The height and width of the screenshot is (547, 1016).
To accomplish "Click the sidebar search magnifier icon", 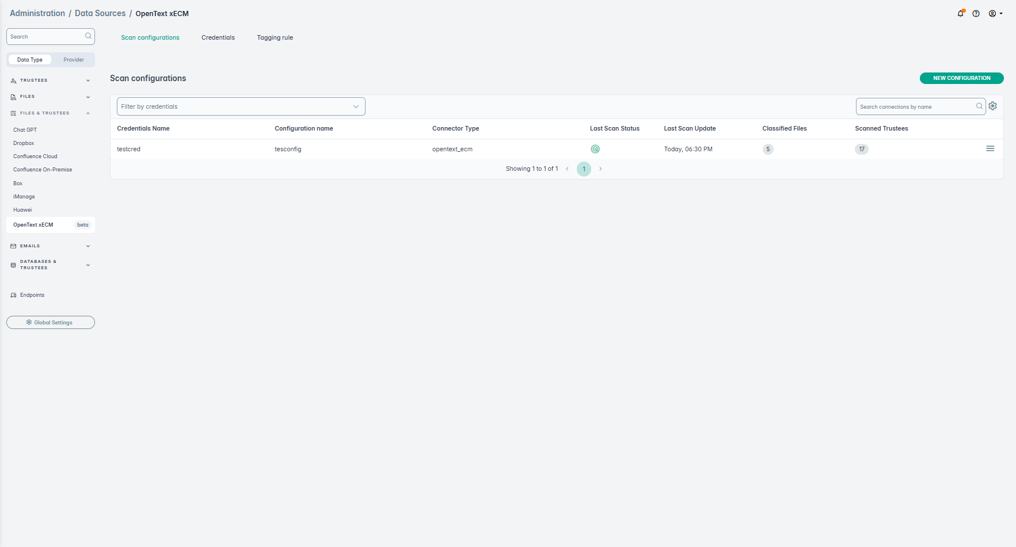I will point(88,36).
